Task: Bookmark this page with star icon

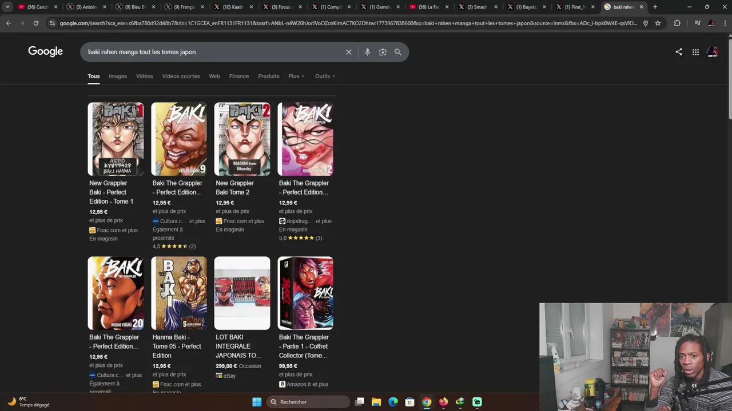Action: 658,23
